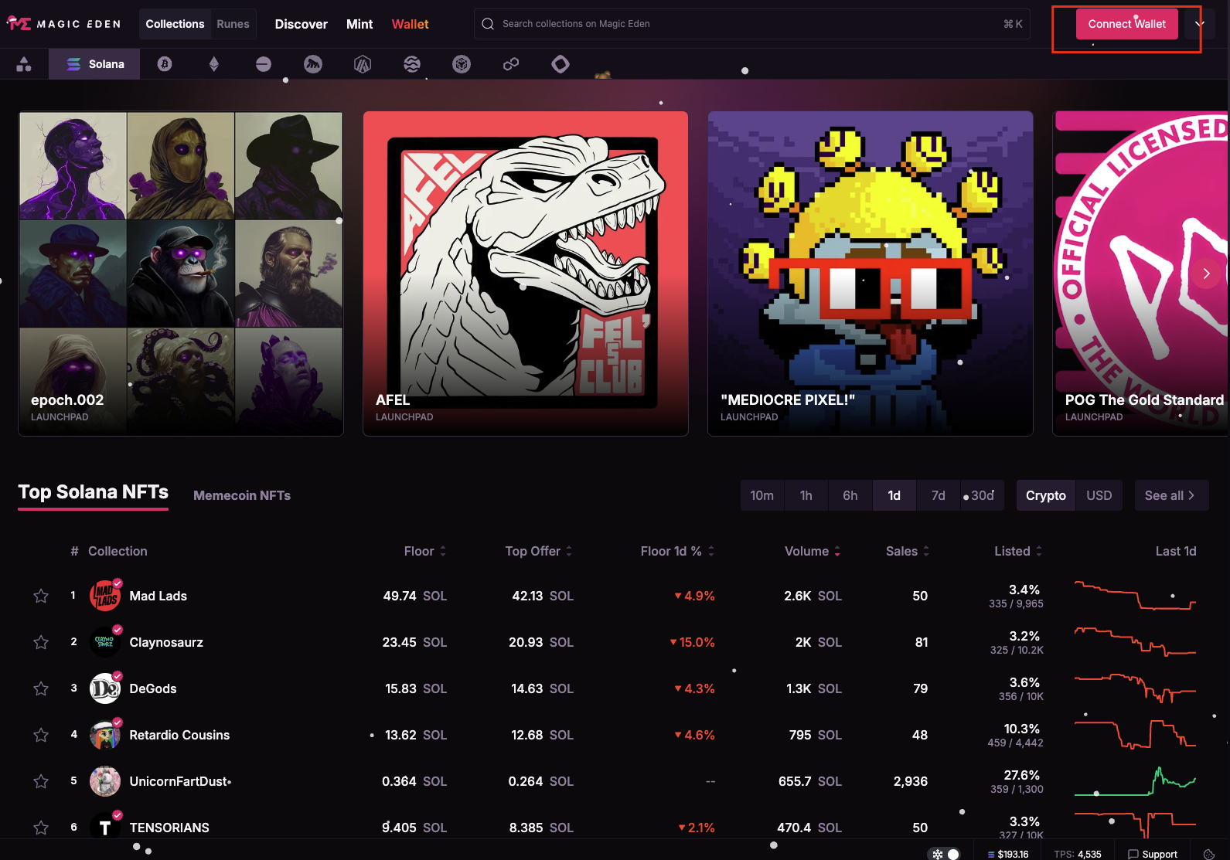Favorite Claynosaurz with its star
This screenshot has width=1230, height=860.
(x=41, y=642)
